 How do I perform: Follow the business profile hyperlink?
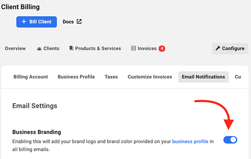[x=190, y=141]
